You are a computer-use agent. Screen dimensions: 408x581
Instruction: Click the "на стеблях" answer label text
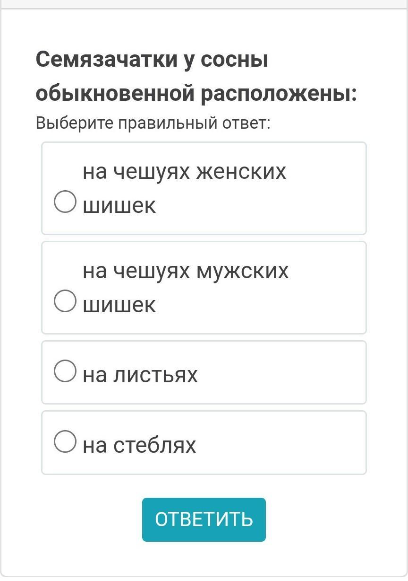[x=139, y=445]
